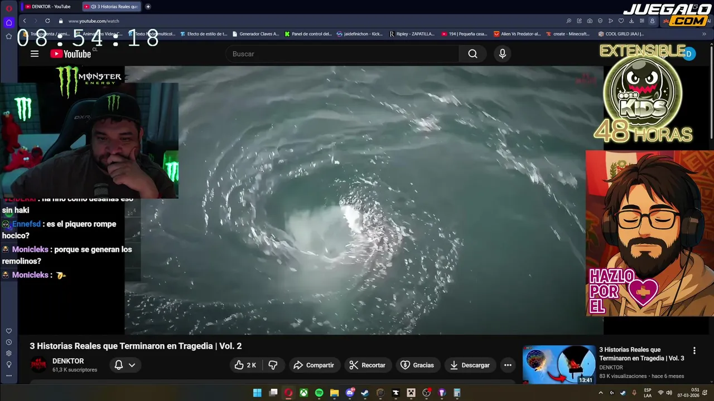714x401 pixels.
Task: Open Spotify from taskbar
Action: click(319, 393)
